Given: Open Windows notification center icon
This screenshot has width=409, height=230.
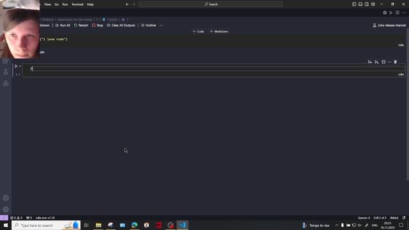Looking at the screenshot, I should [401, 225].
